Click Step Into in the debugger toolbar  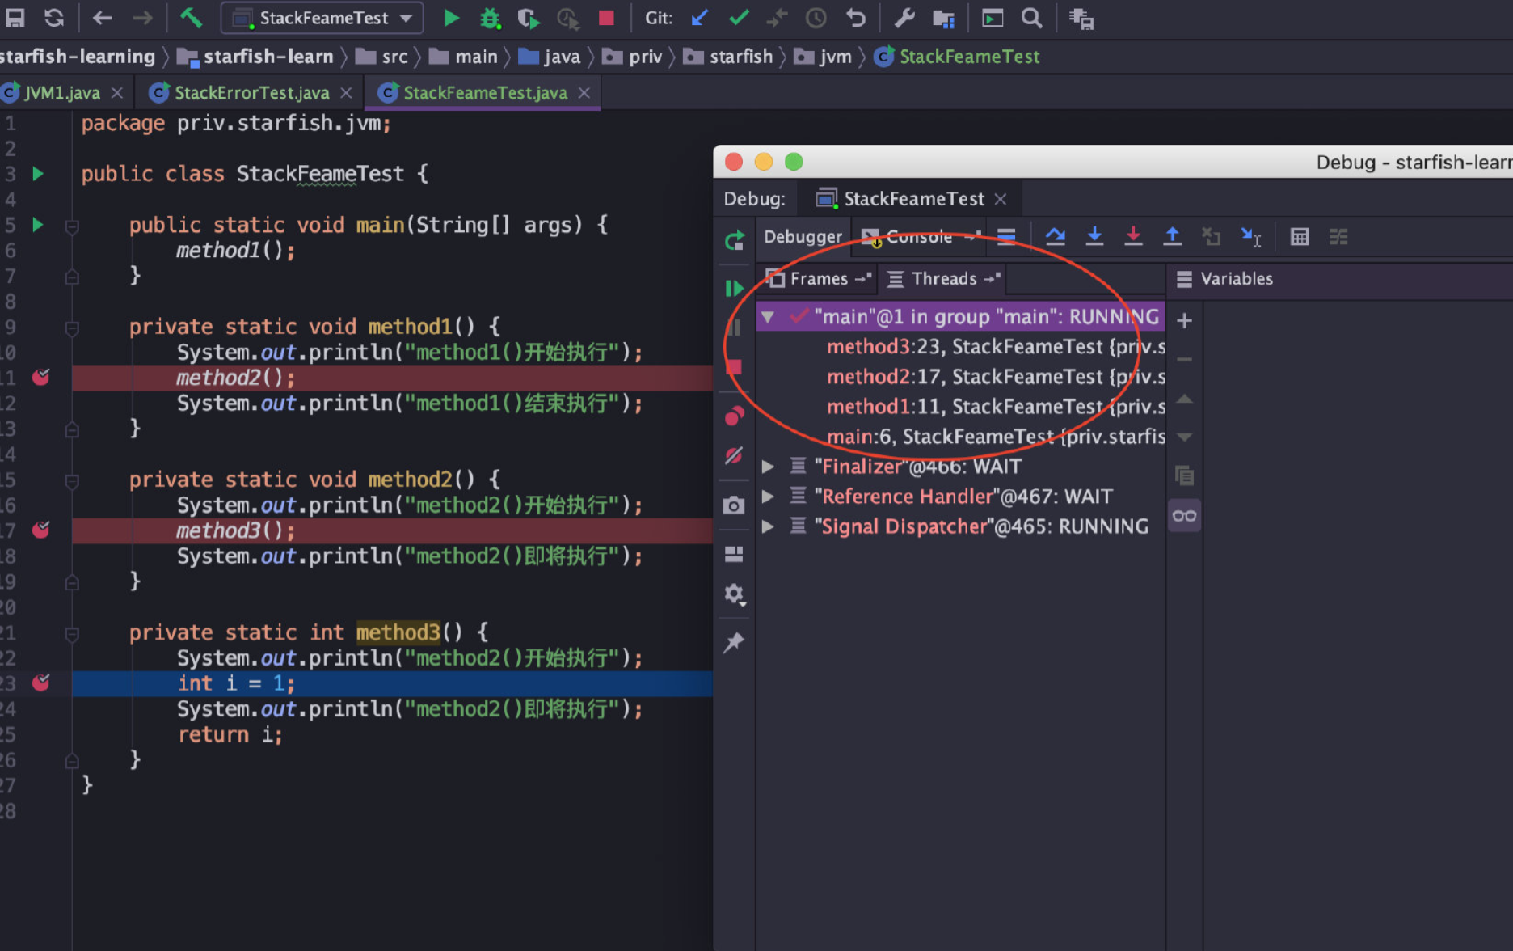click(1094, 236)
